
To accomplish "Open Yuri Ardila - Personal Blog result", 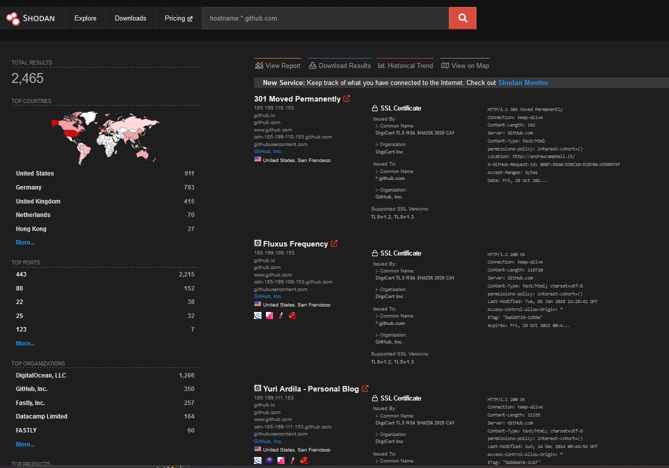I will click(x=311, y=389).
